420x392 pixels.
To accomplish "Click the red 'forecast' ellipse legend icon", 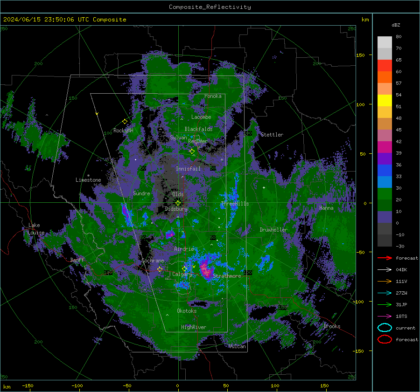I will pyautogui.click(x=385, y=339).
